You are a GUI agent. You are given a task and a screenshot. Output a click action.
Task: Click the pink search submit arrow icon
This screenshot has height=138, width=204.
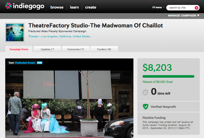point(196,8)
